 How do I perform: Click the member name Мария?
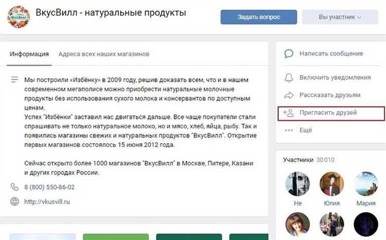(x=366, y=203)
